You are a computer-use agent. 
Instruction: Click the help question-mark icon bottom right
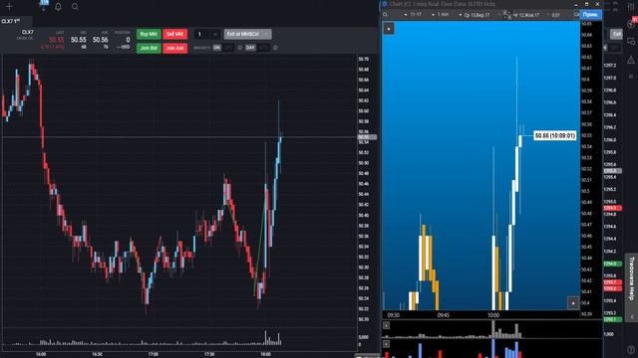click(631, 350)
